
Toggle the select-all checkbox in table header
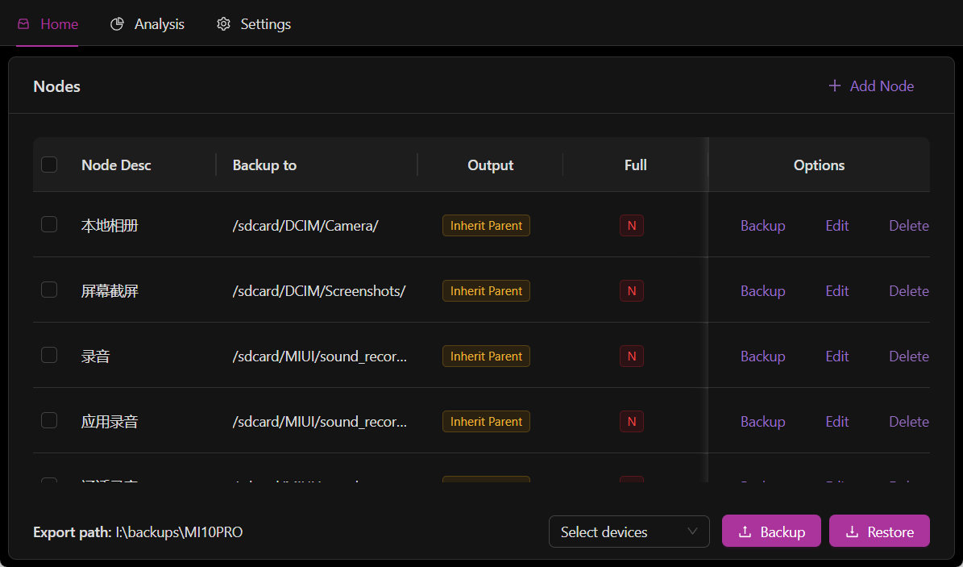[x=49, y=165]
